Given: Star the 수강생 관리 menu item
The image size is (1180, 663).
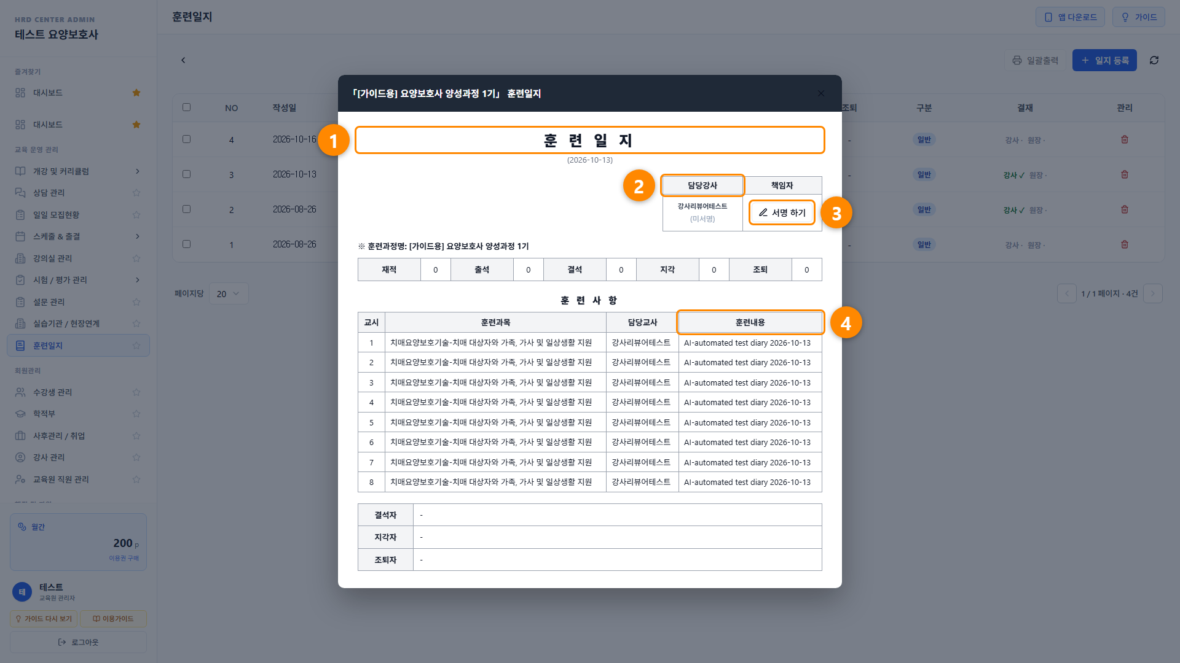Looking at the screenshot, I should 136,392.
